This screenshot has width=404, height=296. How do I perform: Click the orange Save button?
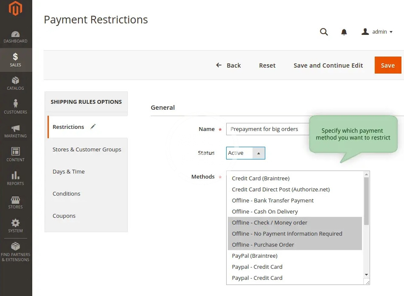[x=387, y=65]
